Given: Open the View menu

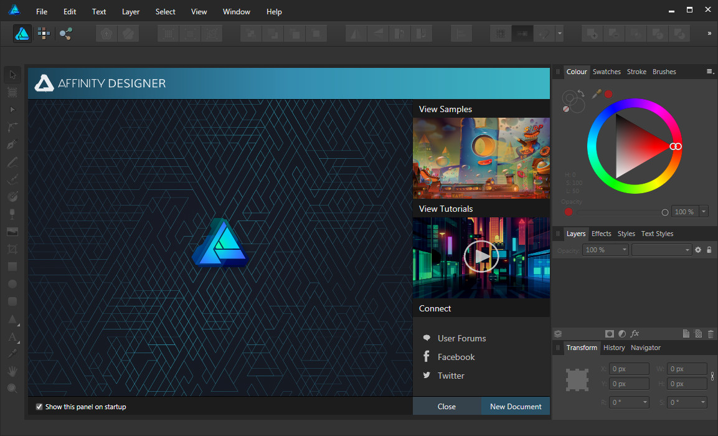Looking at the screenshot, I should tap(199, 11).
